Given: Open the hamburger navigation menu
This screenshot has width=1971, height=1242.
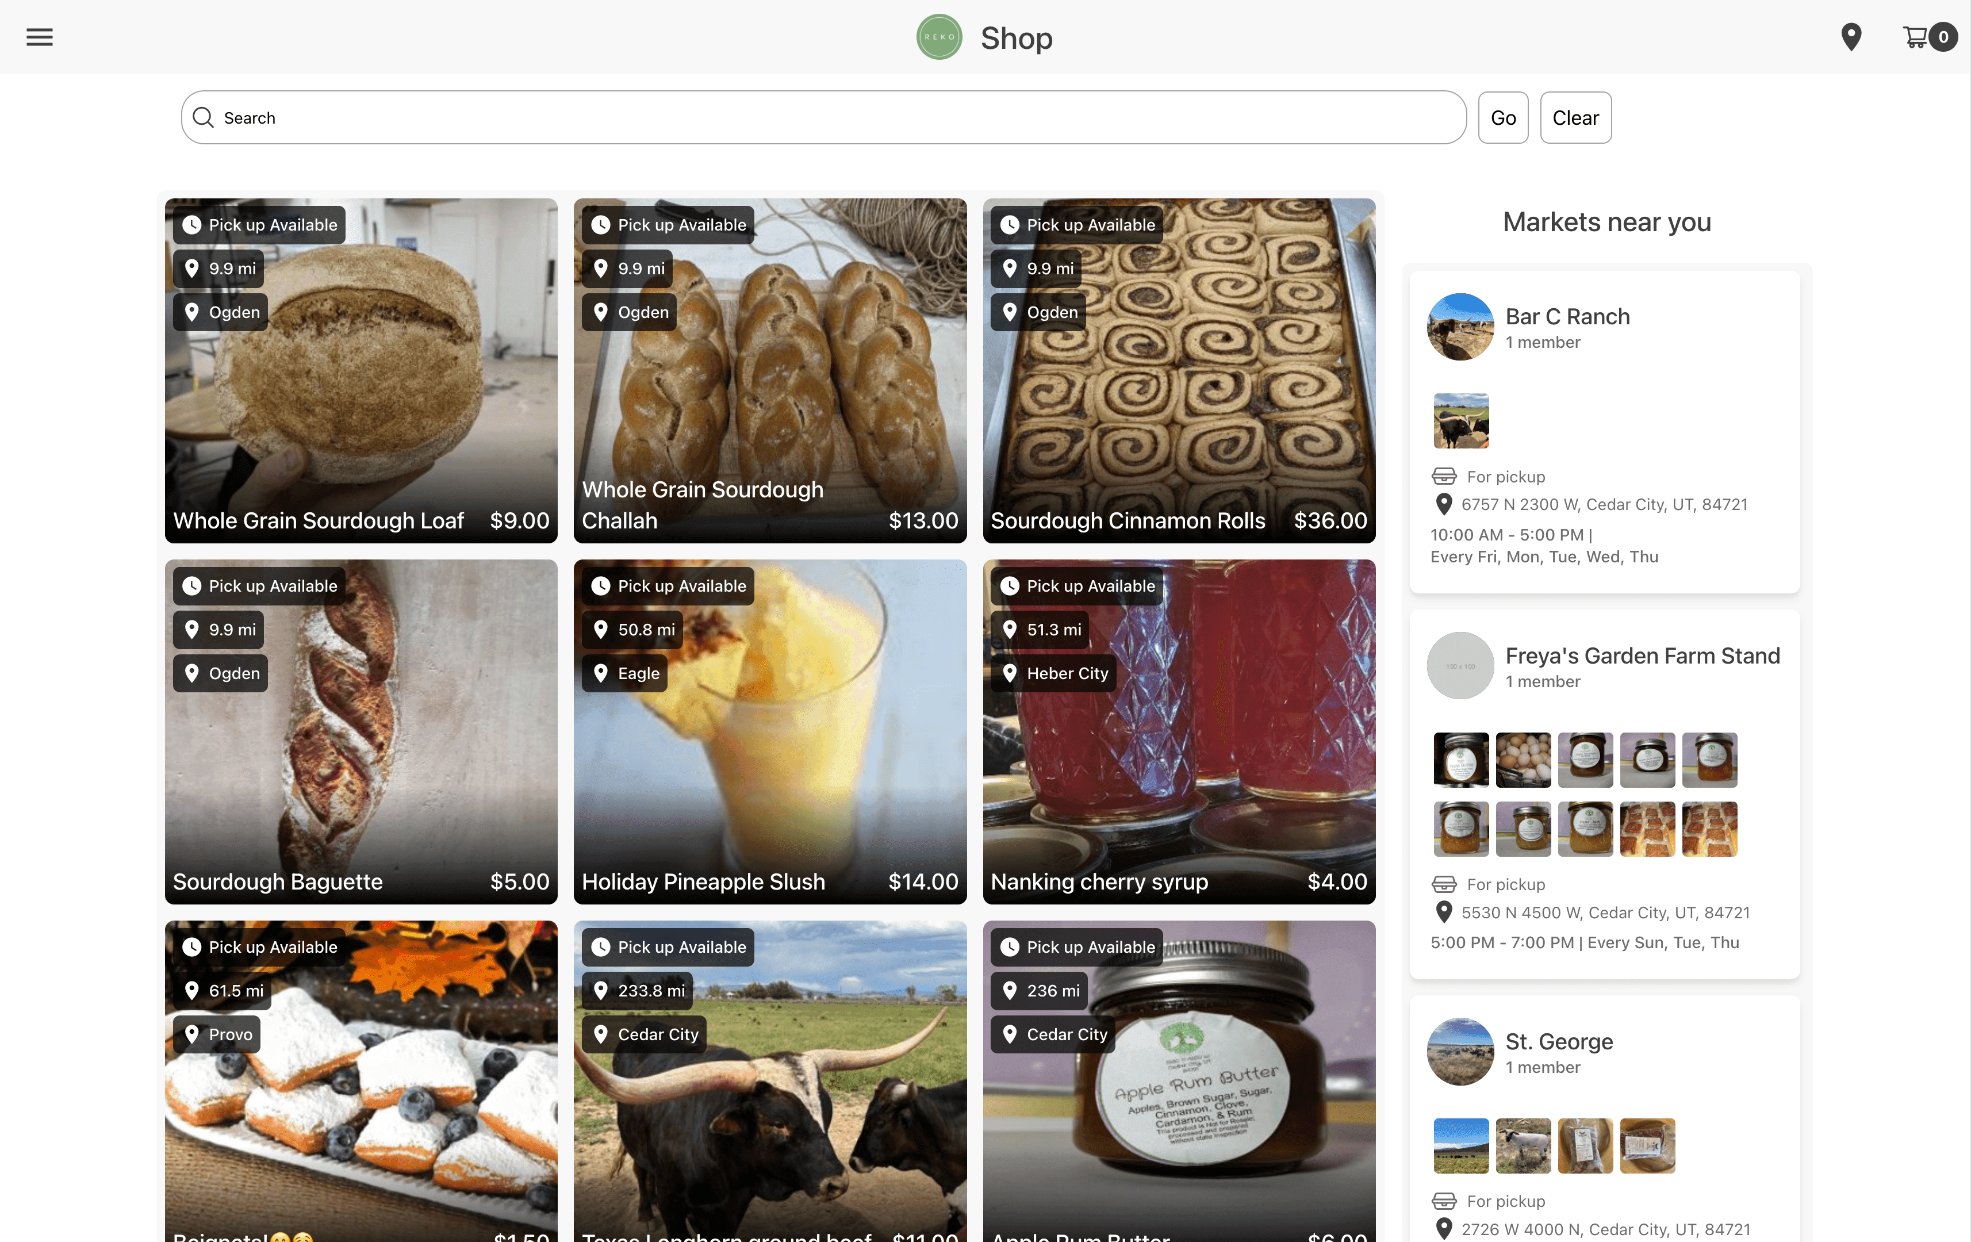Looking at the screenshot, I should point(39,36).
